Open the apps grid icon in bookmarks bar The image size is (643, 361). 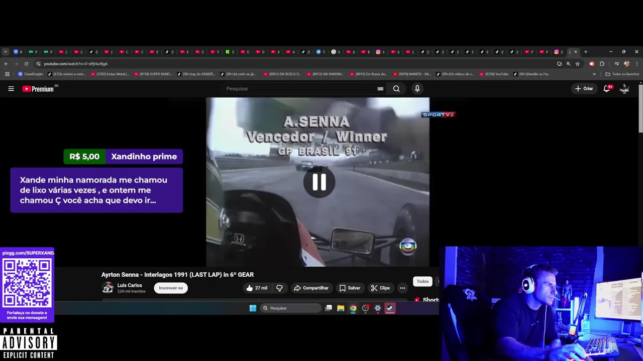(7, 74)
